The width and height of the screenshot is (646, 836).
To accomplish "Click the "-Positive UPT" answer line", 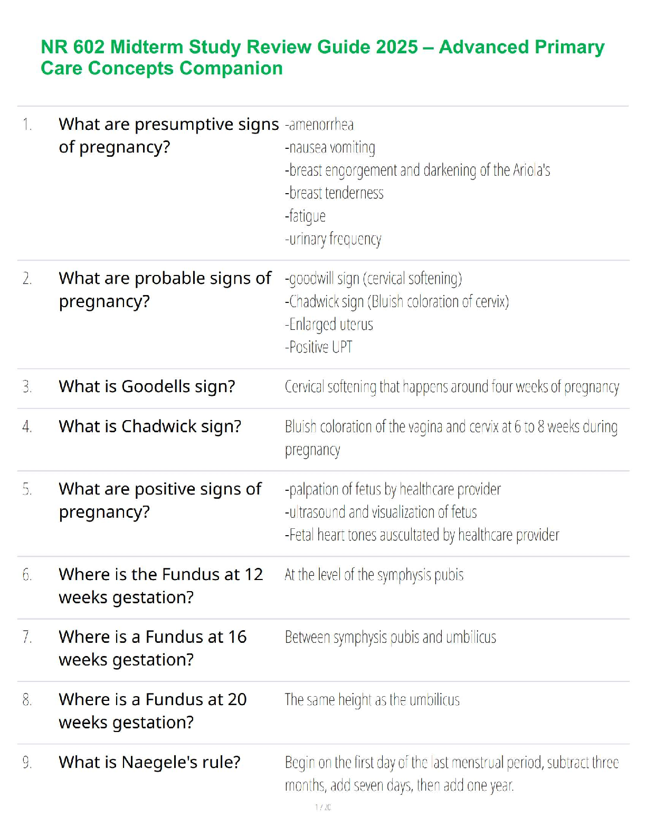I will click(319, 347).
